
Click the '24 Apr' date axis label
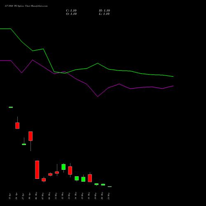click(16, 196)
